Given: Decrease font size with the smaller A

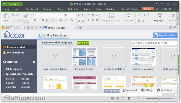Looking at the screenshot, I should click(x=83, y=15).
